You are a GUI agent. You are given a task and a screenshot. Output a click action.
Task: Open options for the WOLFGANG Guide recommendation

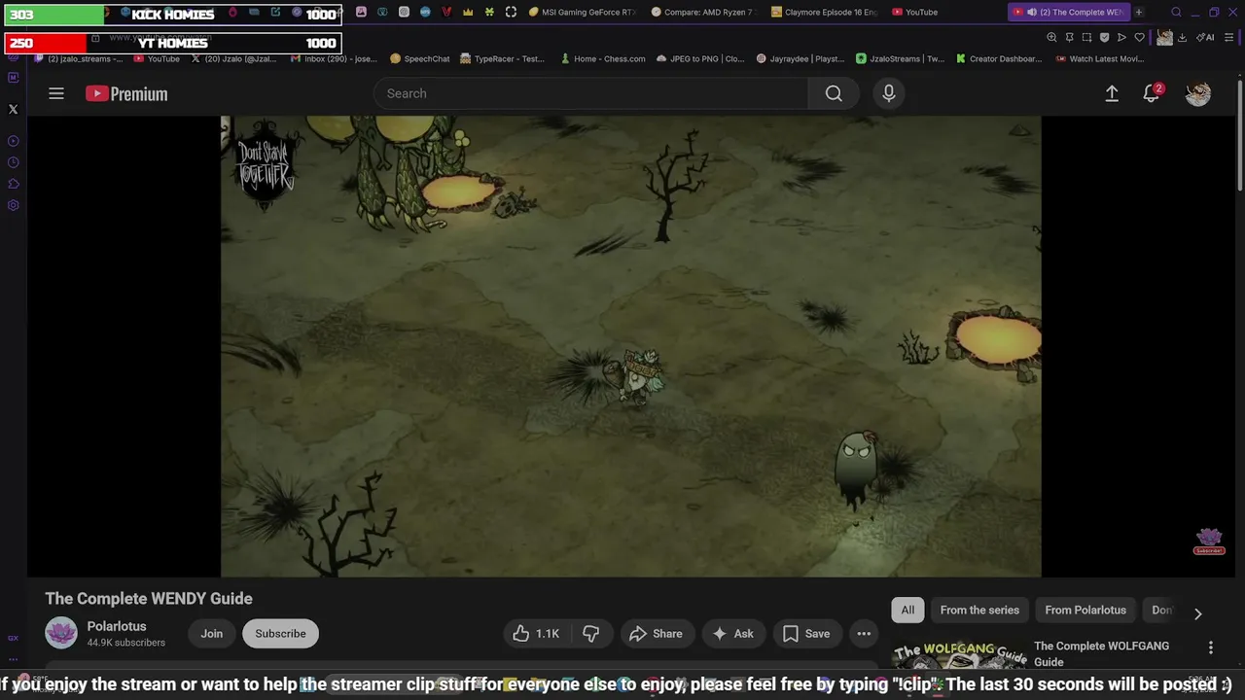1211,647
